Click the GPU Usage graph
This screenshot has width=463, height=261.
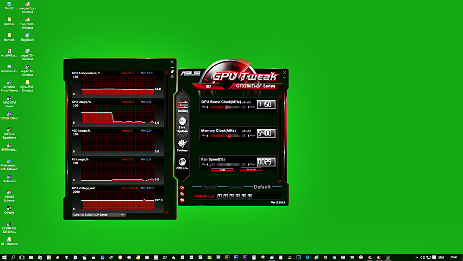click(x=118, y=114)
